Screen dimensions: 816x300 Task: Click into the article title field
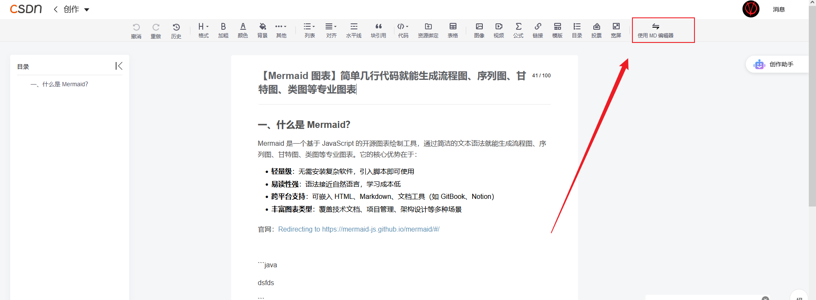pos(393,82)
